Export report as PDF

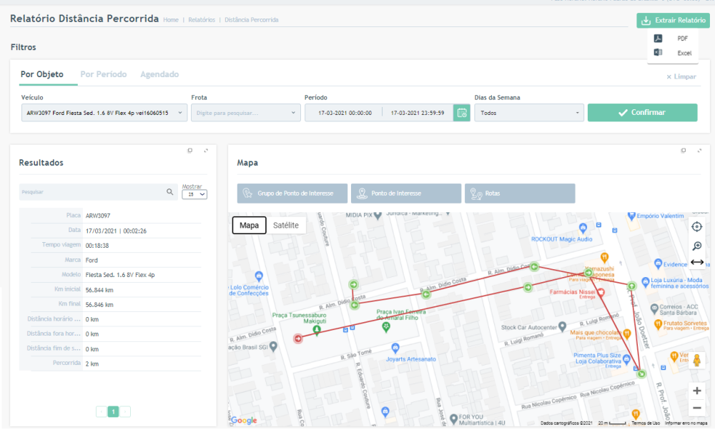(x=682, y=39)
